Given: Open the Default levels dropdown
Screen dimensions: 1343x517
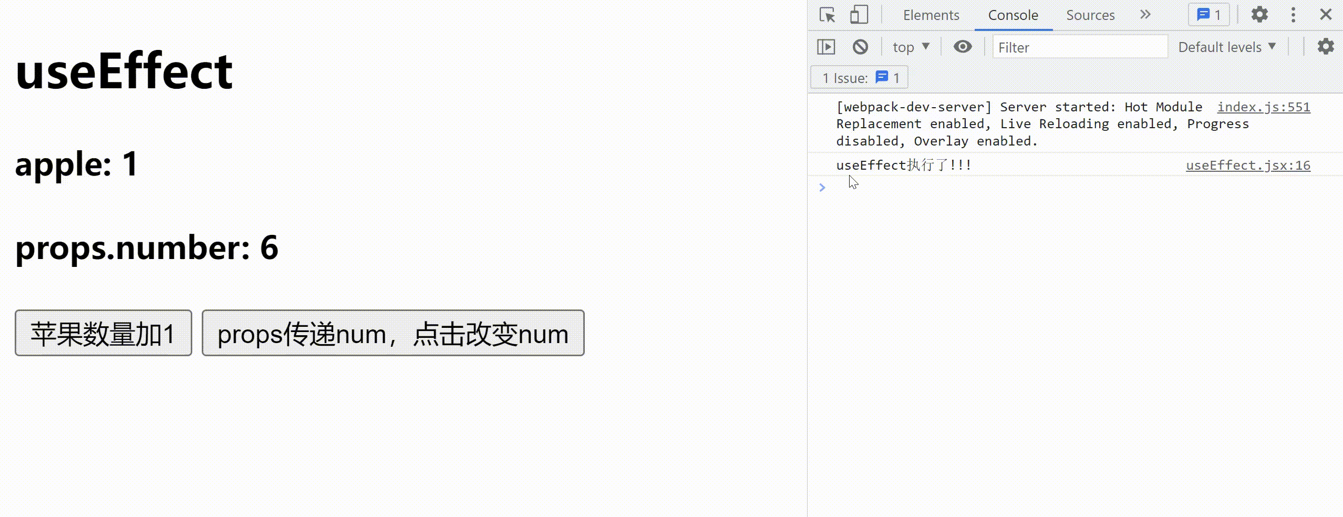Looking at the screenshot, I should tap(1227, 47).
